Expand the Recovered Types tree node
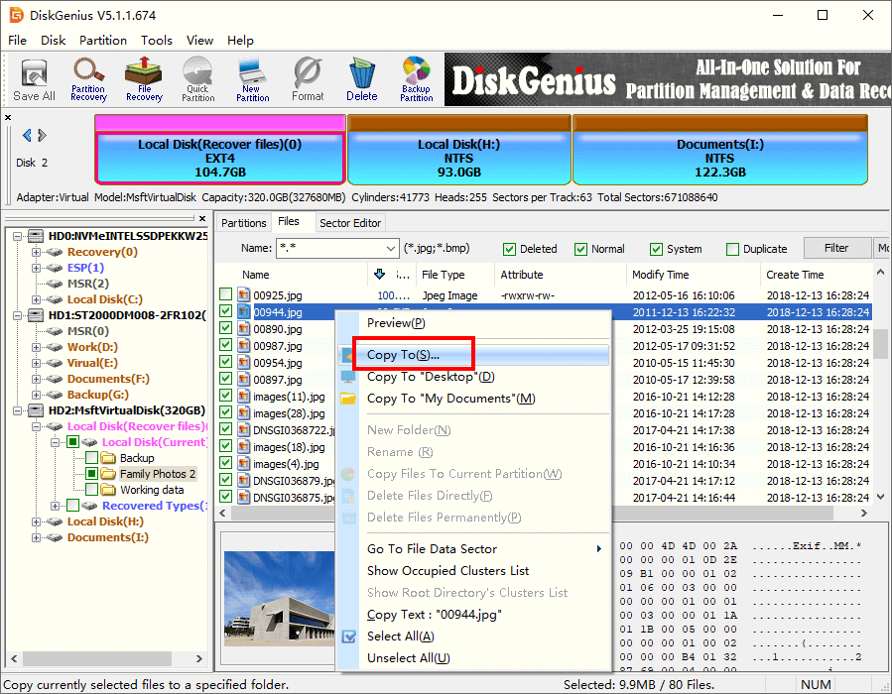Viewport: 892px width, 694px height. tap(56, 506)
